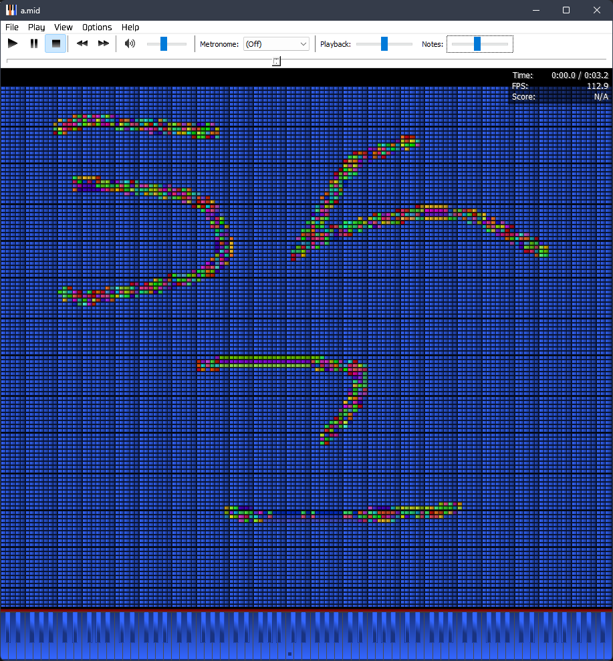Maximize the a.mid window

tap(566, 10)
